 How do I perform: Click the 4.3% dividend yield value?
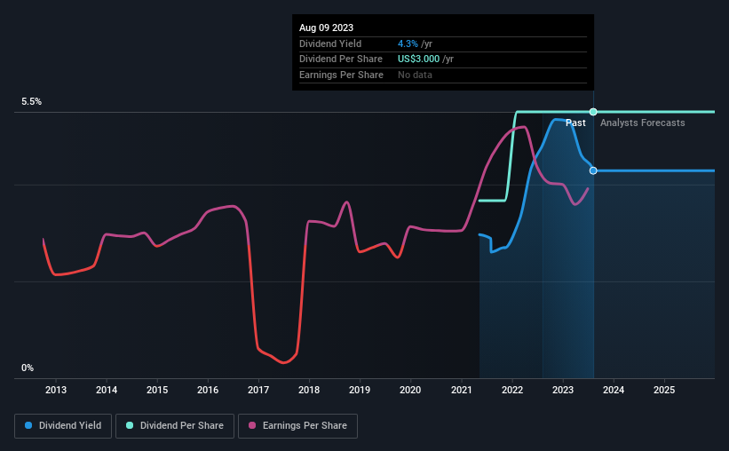tap(408, 44)
